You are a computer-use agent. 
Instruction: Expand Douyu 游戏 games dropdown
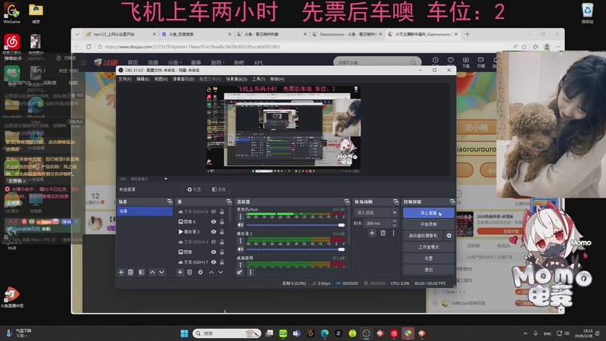click(x=217, y=62)
